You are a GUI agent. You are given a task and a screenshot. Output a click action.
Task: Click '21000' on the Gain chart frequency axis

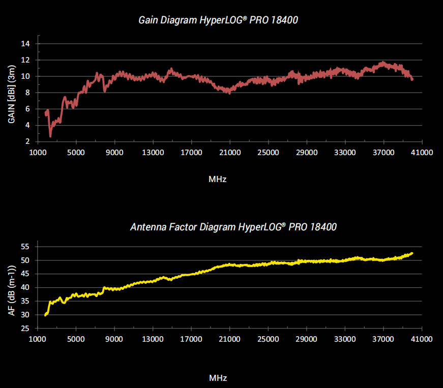point(230,153)
